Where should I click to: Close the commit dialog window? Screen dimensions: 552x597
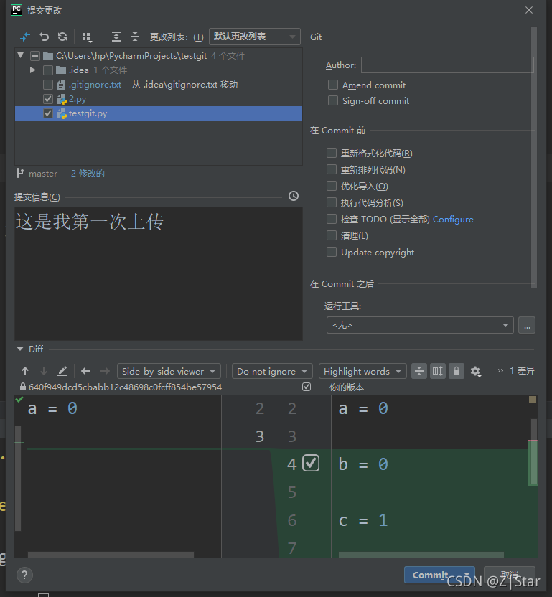[x=529, y=10]
